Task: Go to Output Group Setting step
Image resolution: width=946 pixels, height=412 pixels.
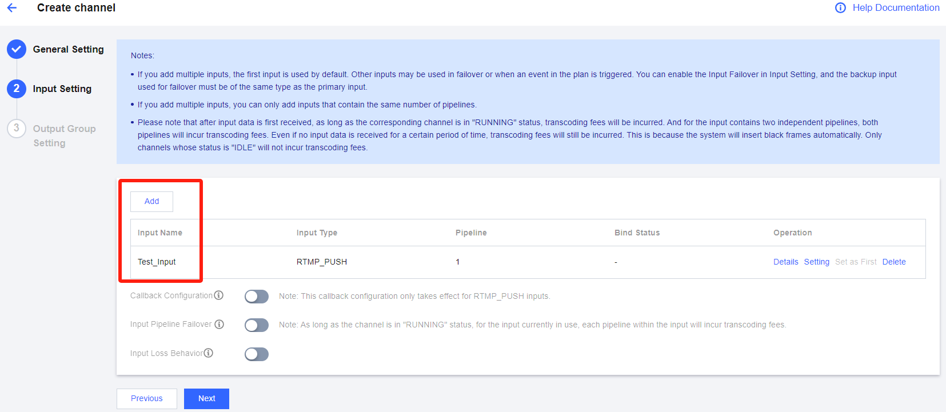Action: (65, 136)
